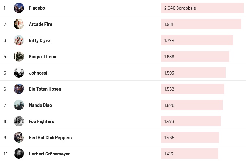
Task: Click Mando Diao's round avatar
Action: point(19,105)
